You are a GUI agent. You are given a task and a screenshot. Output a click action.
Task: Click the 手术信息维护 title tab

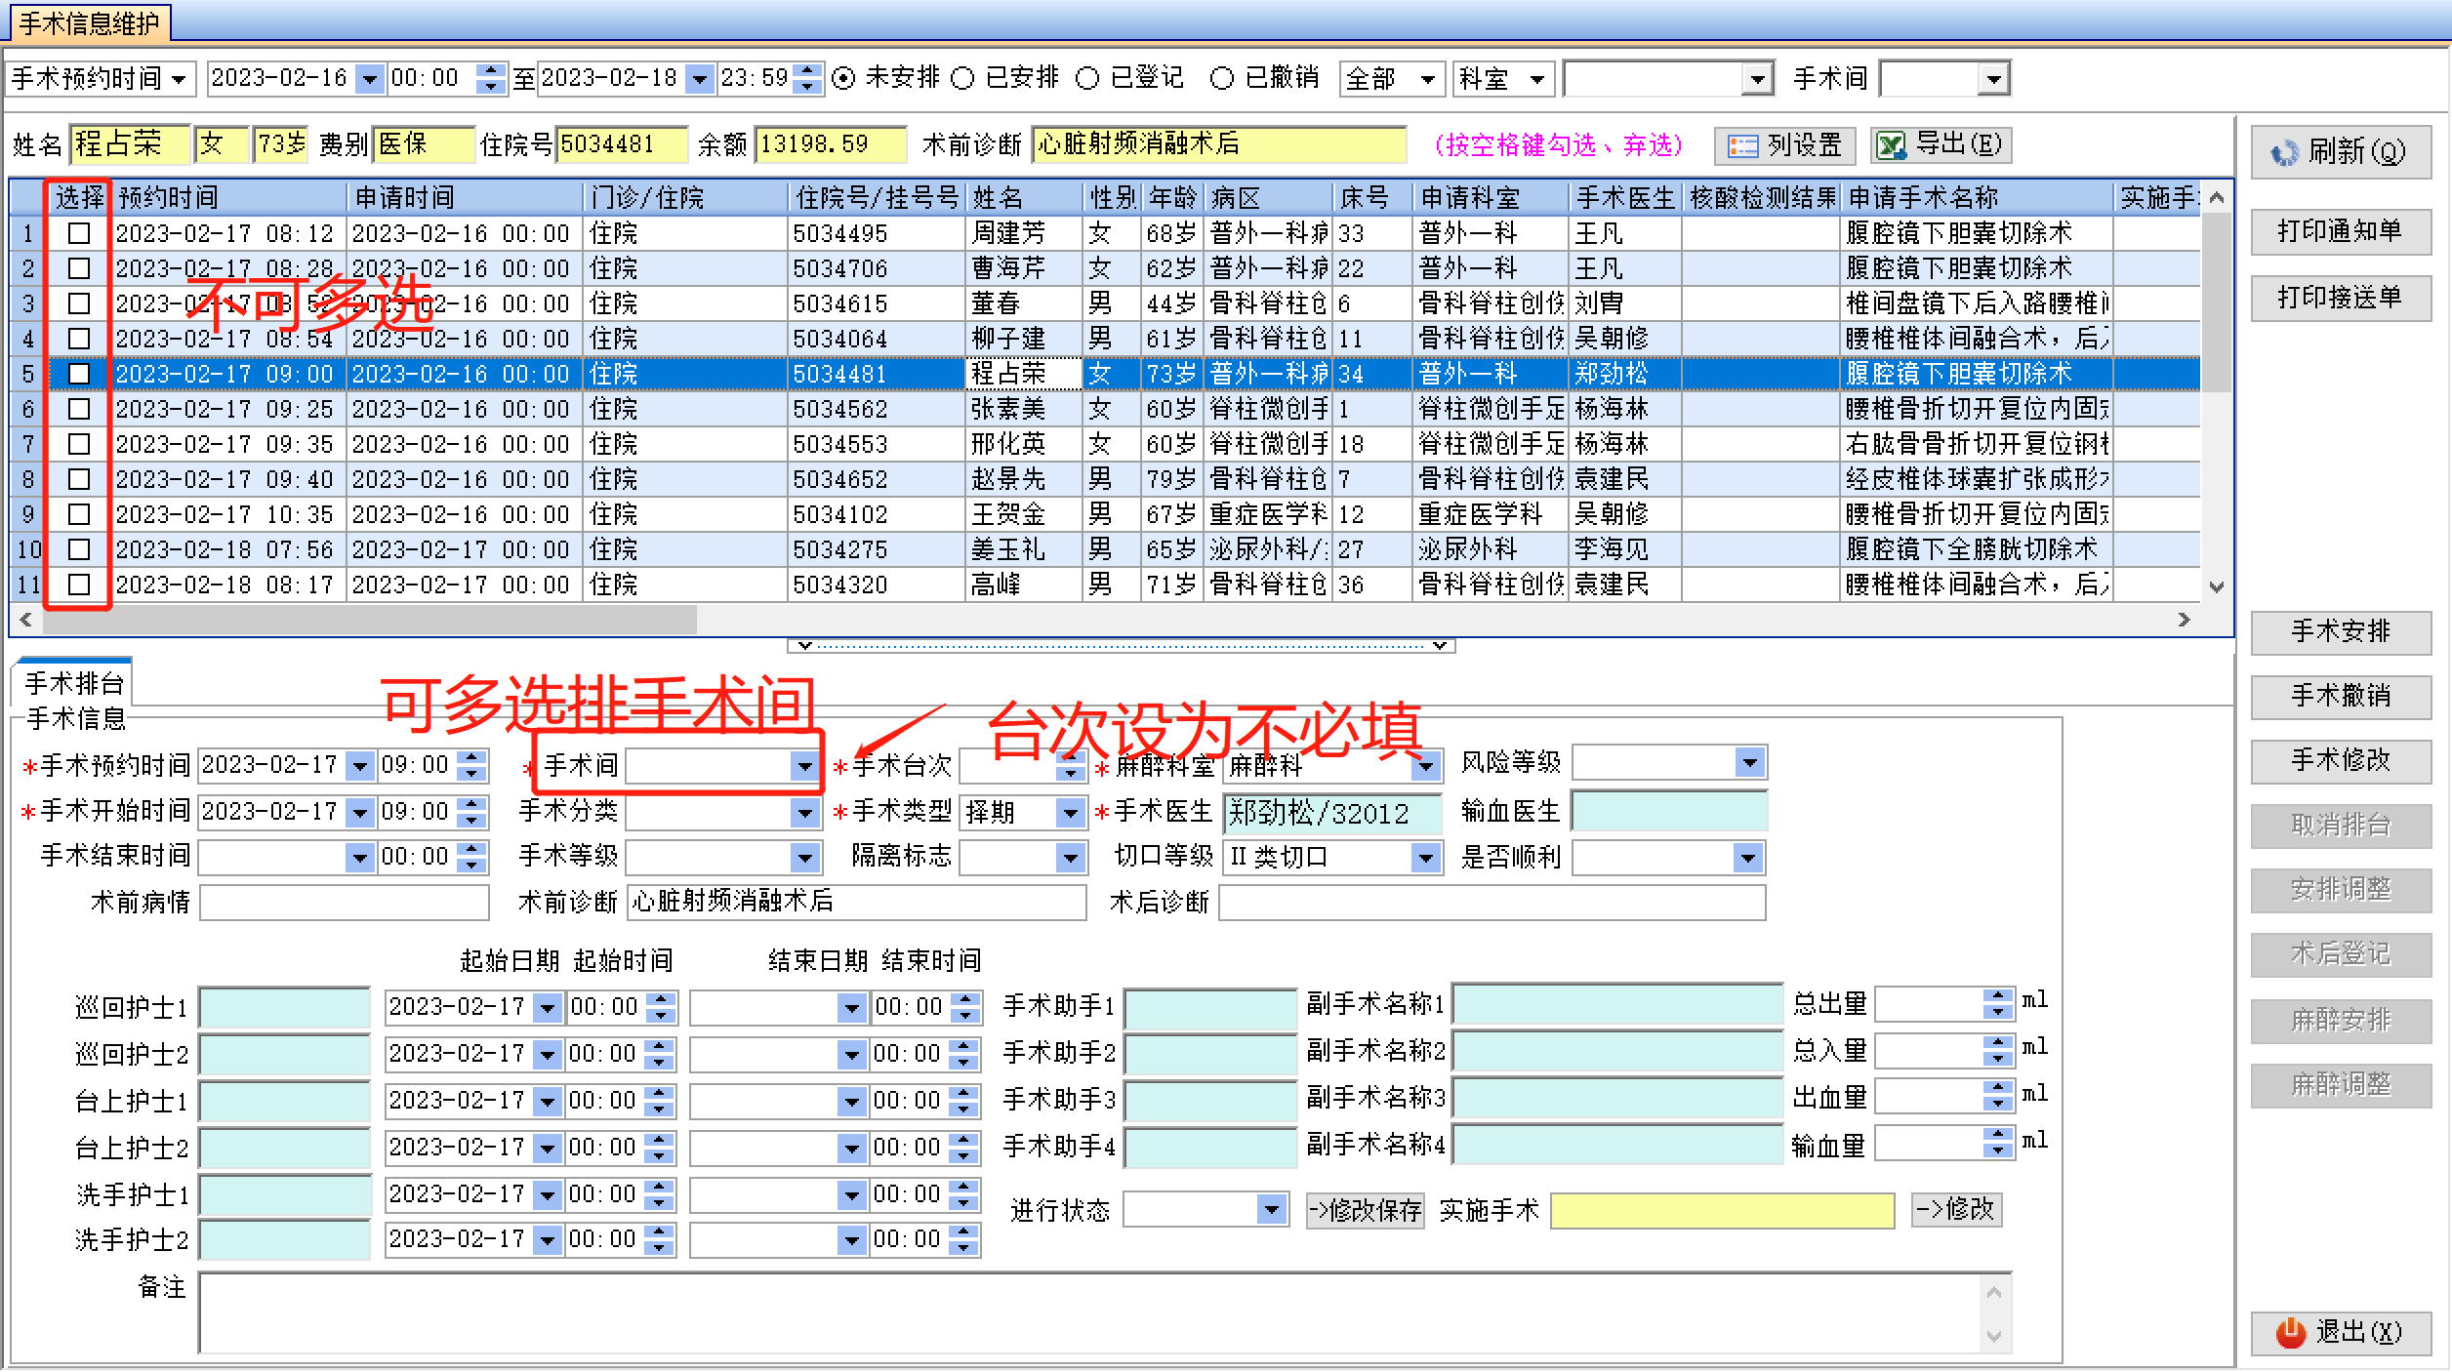coord(88,22)
